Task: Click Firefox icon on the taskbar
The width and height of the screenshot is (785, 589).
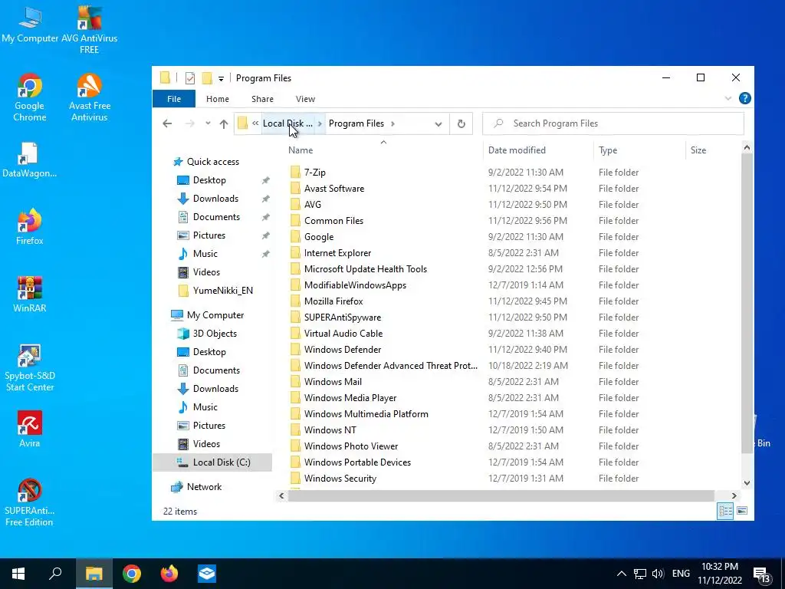Action: pos(169,574)
